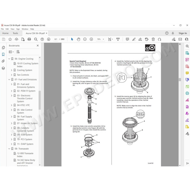Collapse the right tools pane arrow
Screen dimensions: 190x190
pyautogui.click(x=188, y=163)
